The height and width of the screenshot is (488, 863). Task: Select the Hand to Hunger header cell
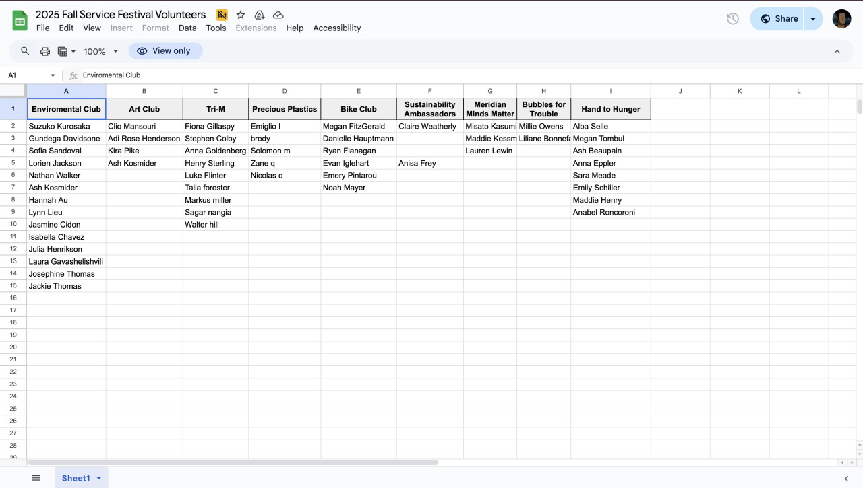click(610, 109)
